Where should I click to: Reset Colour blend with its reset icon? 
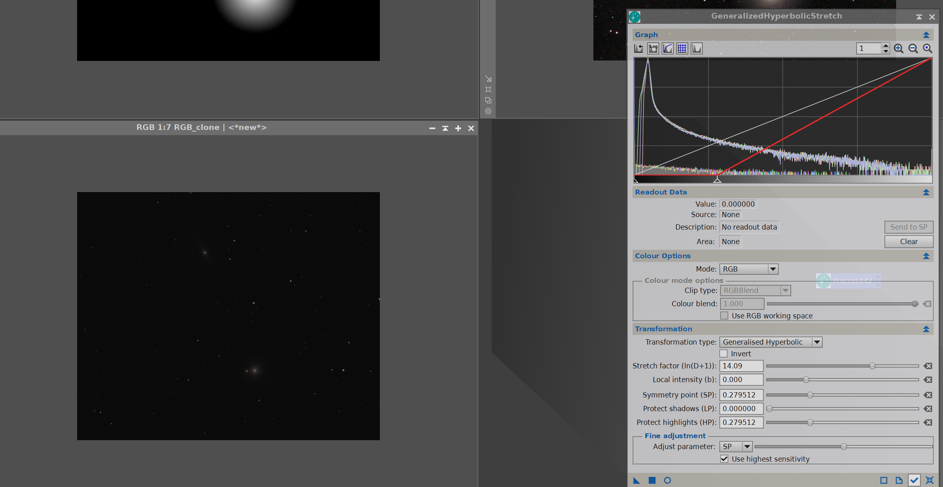[927, 304]
